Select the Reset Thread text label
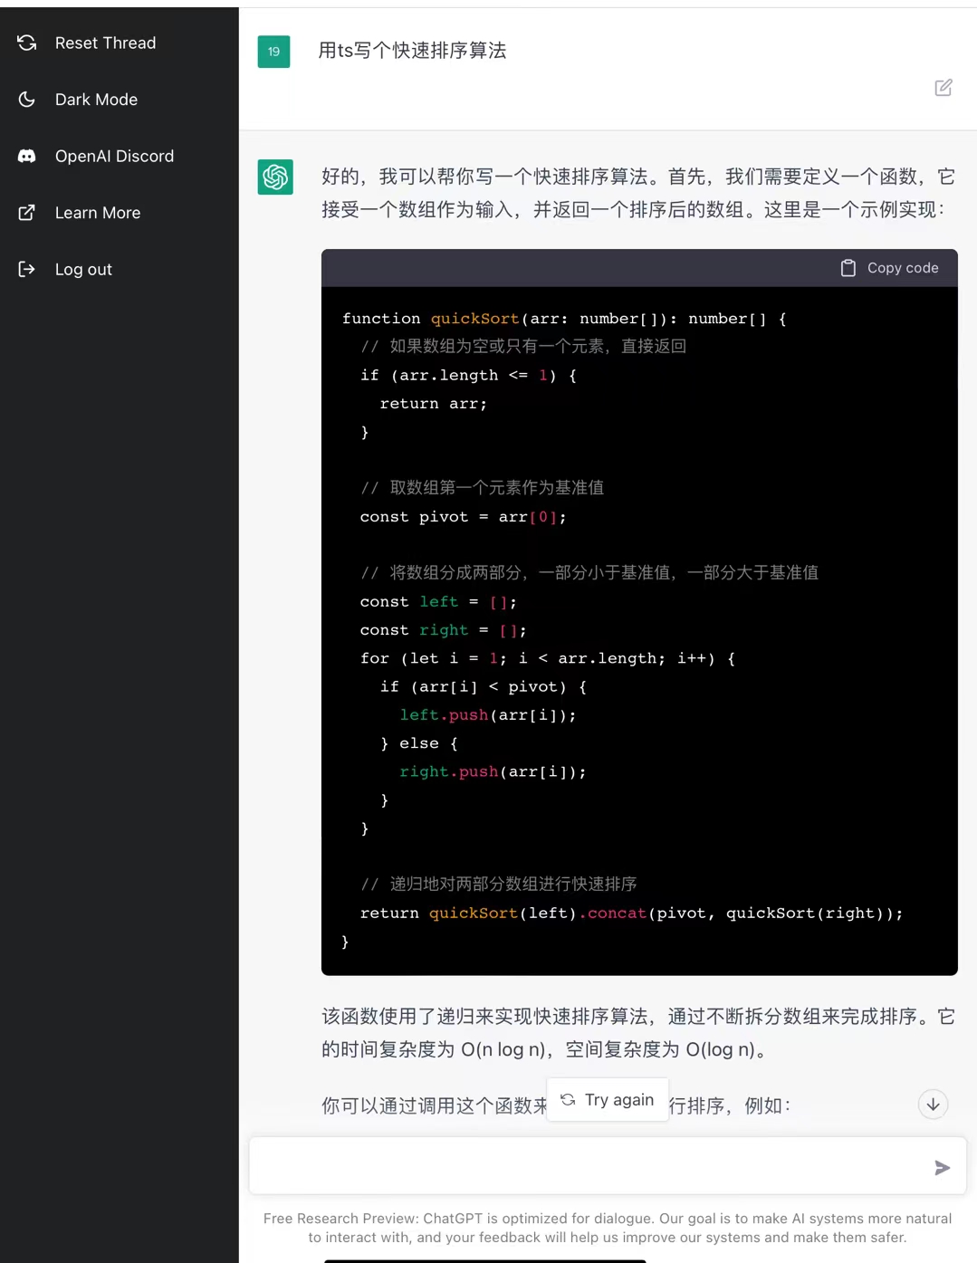977x1263 pixels. pyautogui.click(x=105, y=43)
